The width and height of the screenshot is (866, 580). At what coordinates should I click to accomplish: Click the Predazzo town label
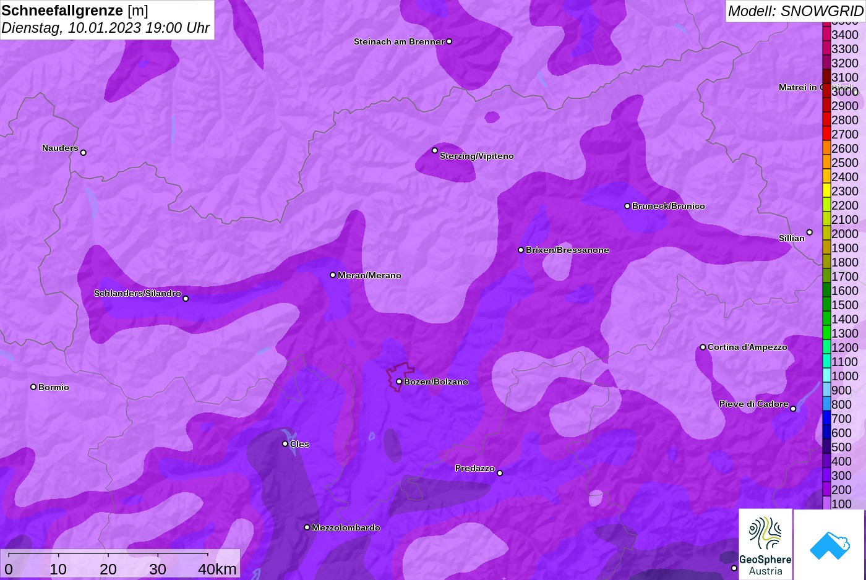(475, 468)
